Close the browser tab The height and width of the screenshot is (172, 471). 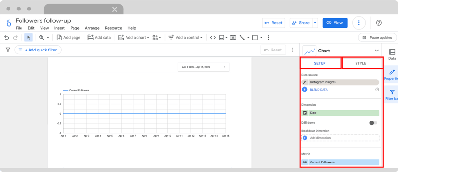coord(115,10)
